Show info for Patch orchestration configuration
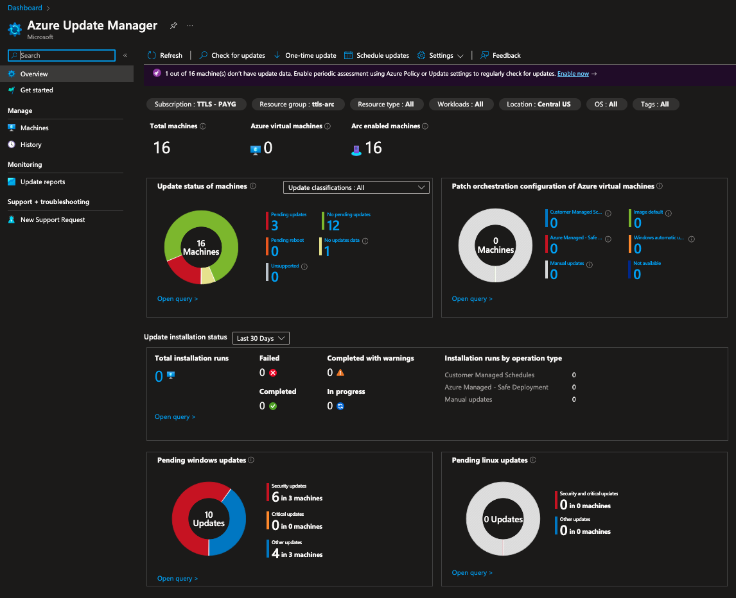Viewport: 736px width, 598px height. 660,186
